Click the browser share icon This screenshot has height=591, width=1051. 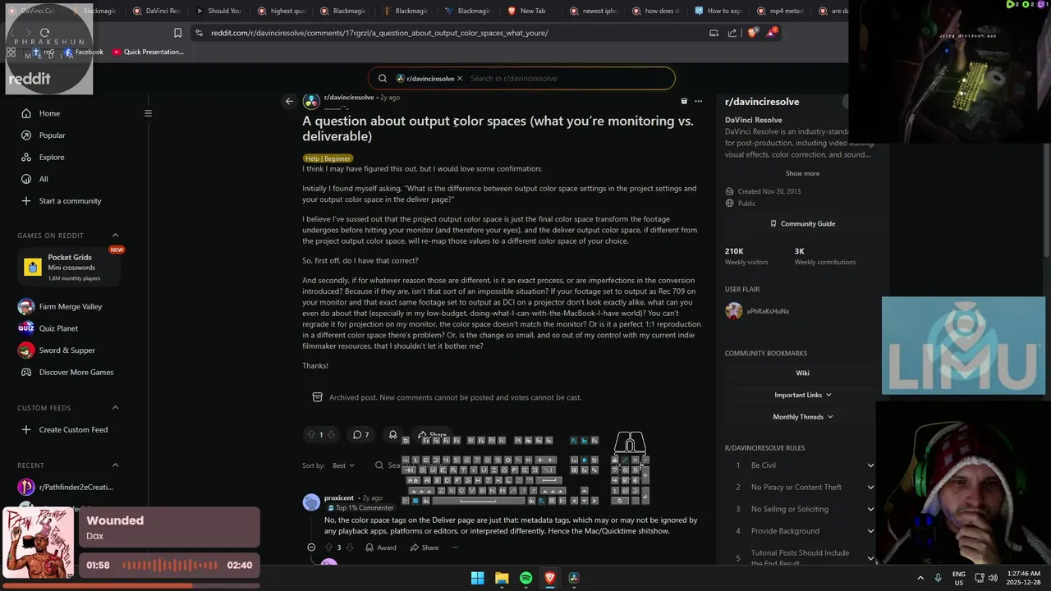pos(732,33)
